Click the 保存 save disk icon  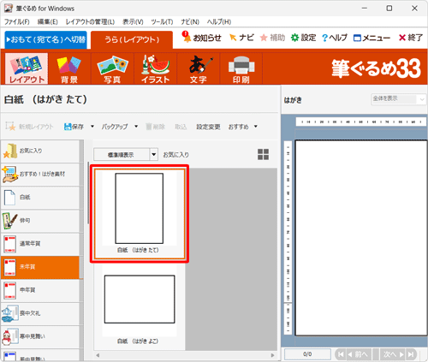coord(68,127)
